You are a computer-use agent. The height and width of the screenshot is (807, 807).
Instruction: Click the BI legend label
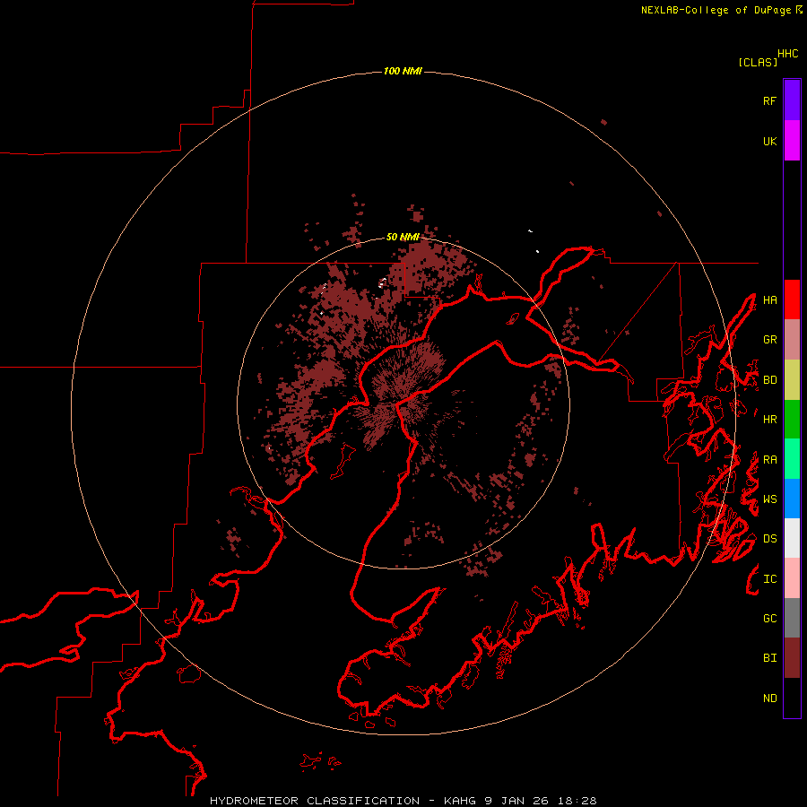click(x=769, y=658)
